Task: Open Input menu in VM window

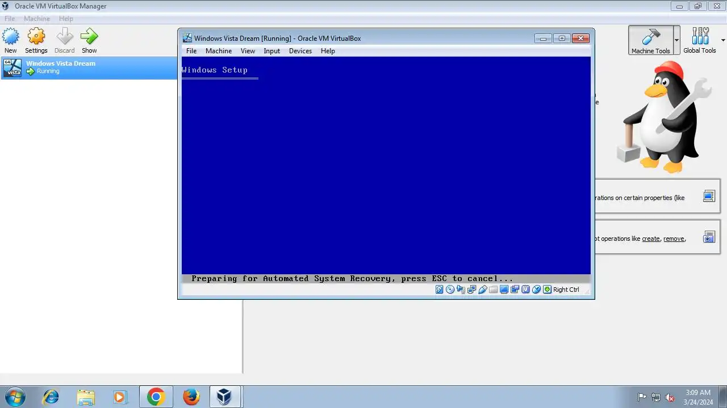Action: pyautogui.click(x=271, y=51)
